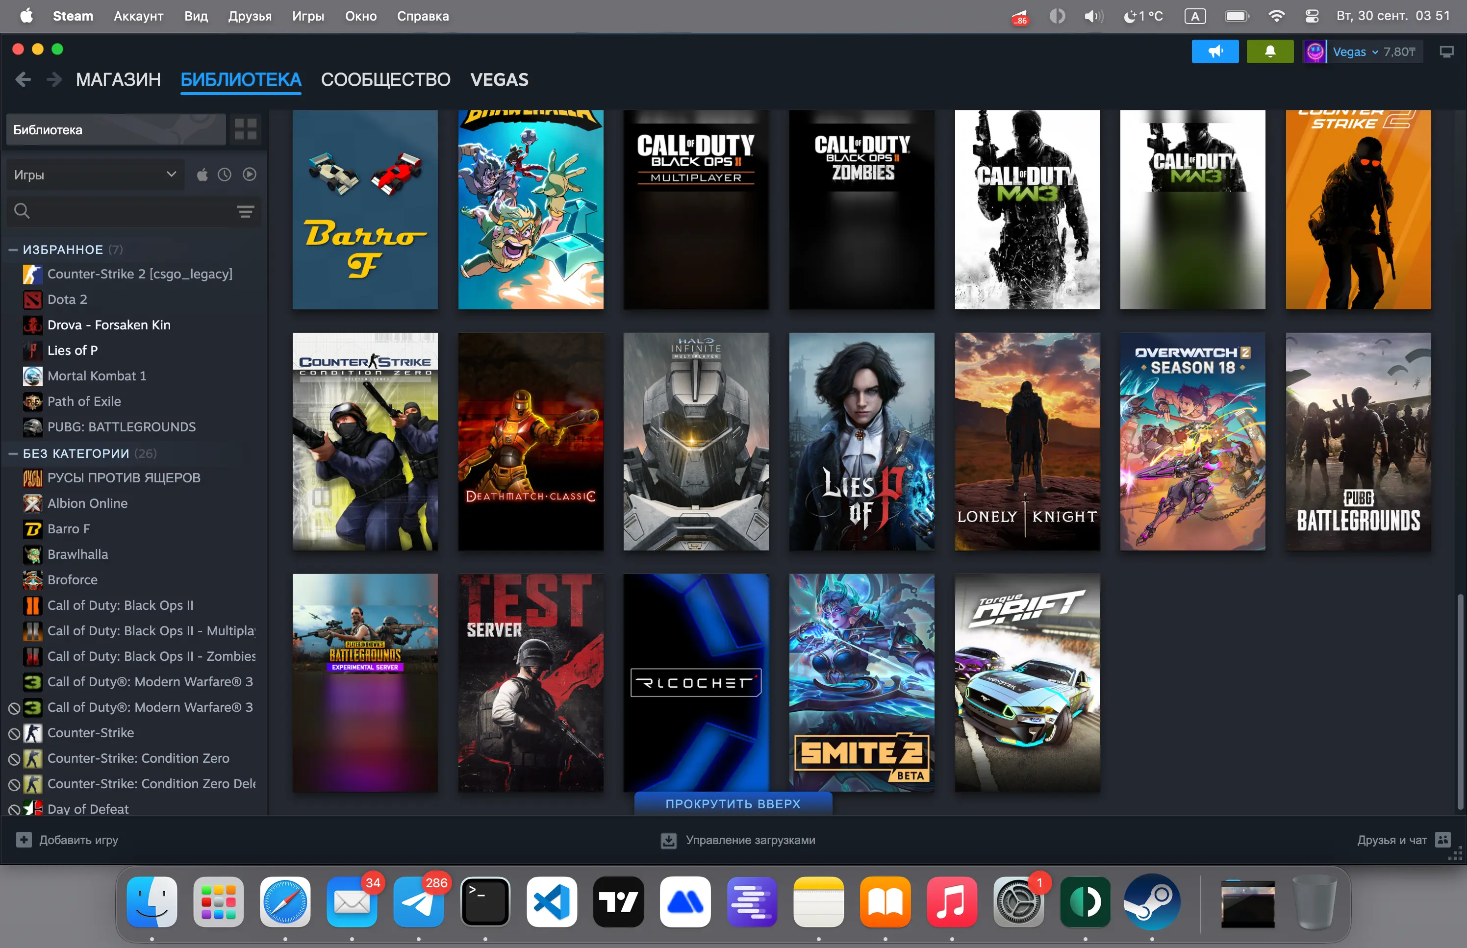The image size is (1467, 948).
Task: Open Torque Drift cover thumbnail
Action: tap(1027, 683)
